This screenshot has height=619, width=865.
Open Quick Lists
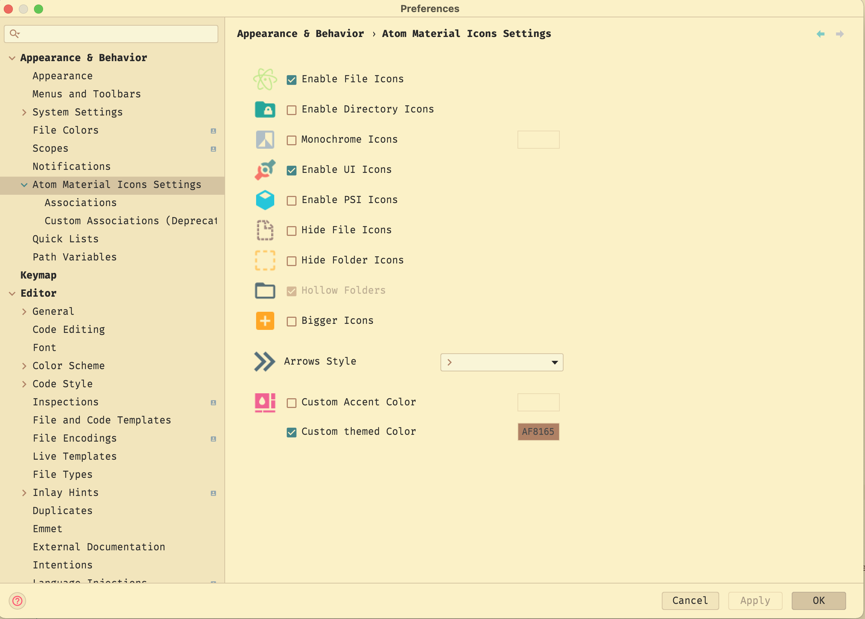[66, 239]
